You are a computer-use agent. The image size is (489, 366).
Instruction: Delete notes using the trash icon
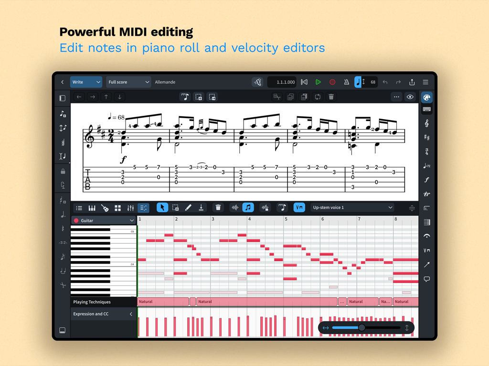(x=218, y=208)
